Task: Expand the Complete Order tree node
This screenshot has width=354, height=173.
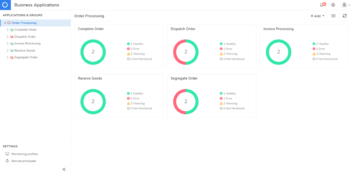Action: 7,30
